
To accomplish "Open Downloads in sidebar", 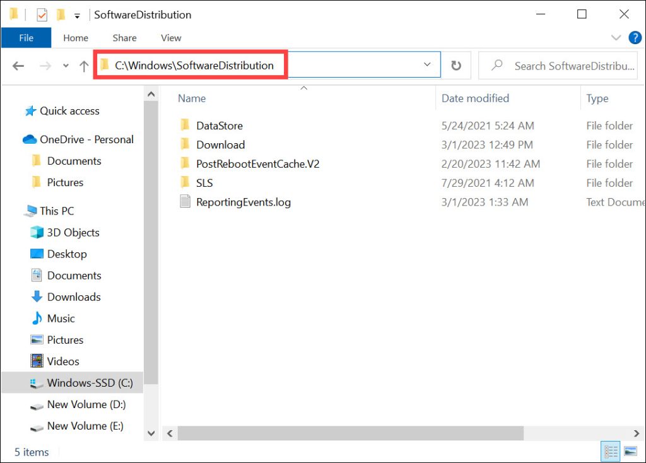I will pos(74,297).
